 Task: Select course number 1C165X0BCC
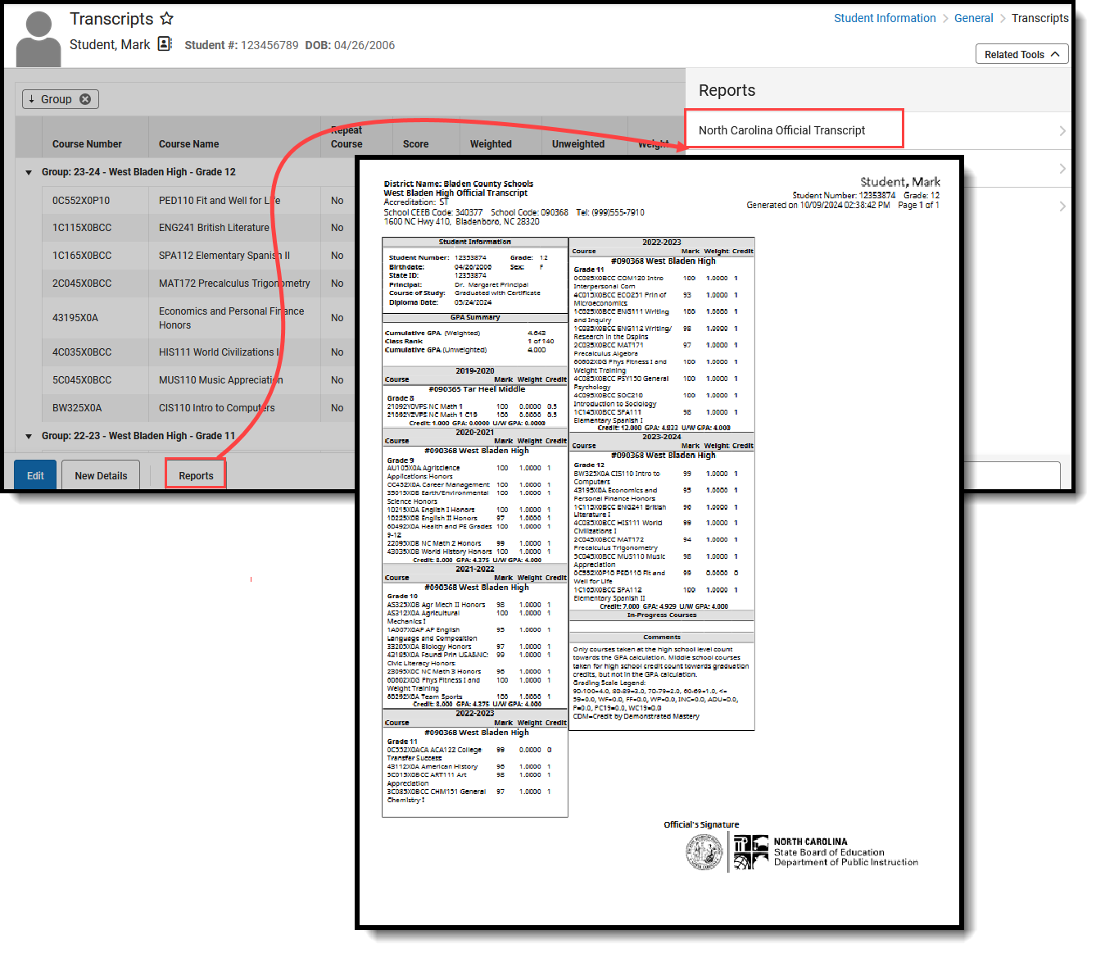(x=82, y=256)
